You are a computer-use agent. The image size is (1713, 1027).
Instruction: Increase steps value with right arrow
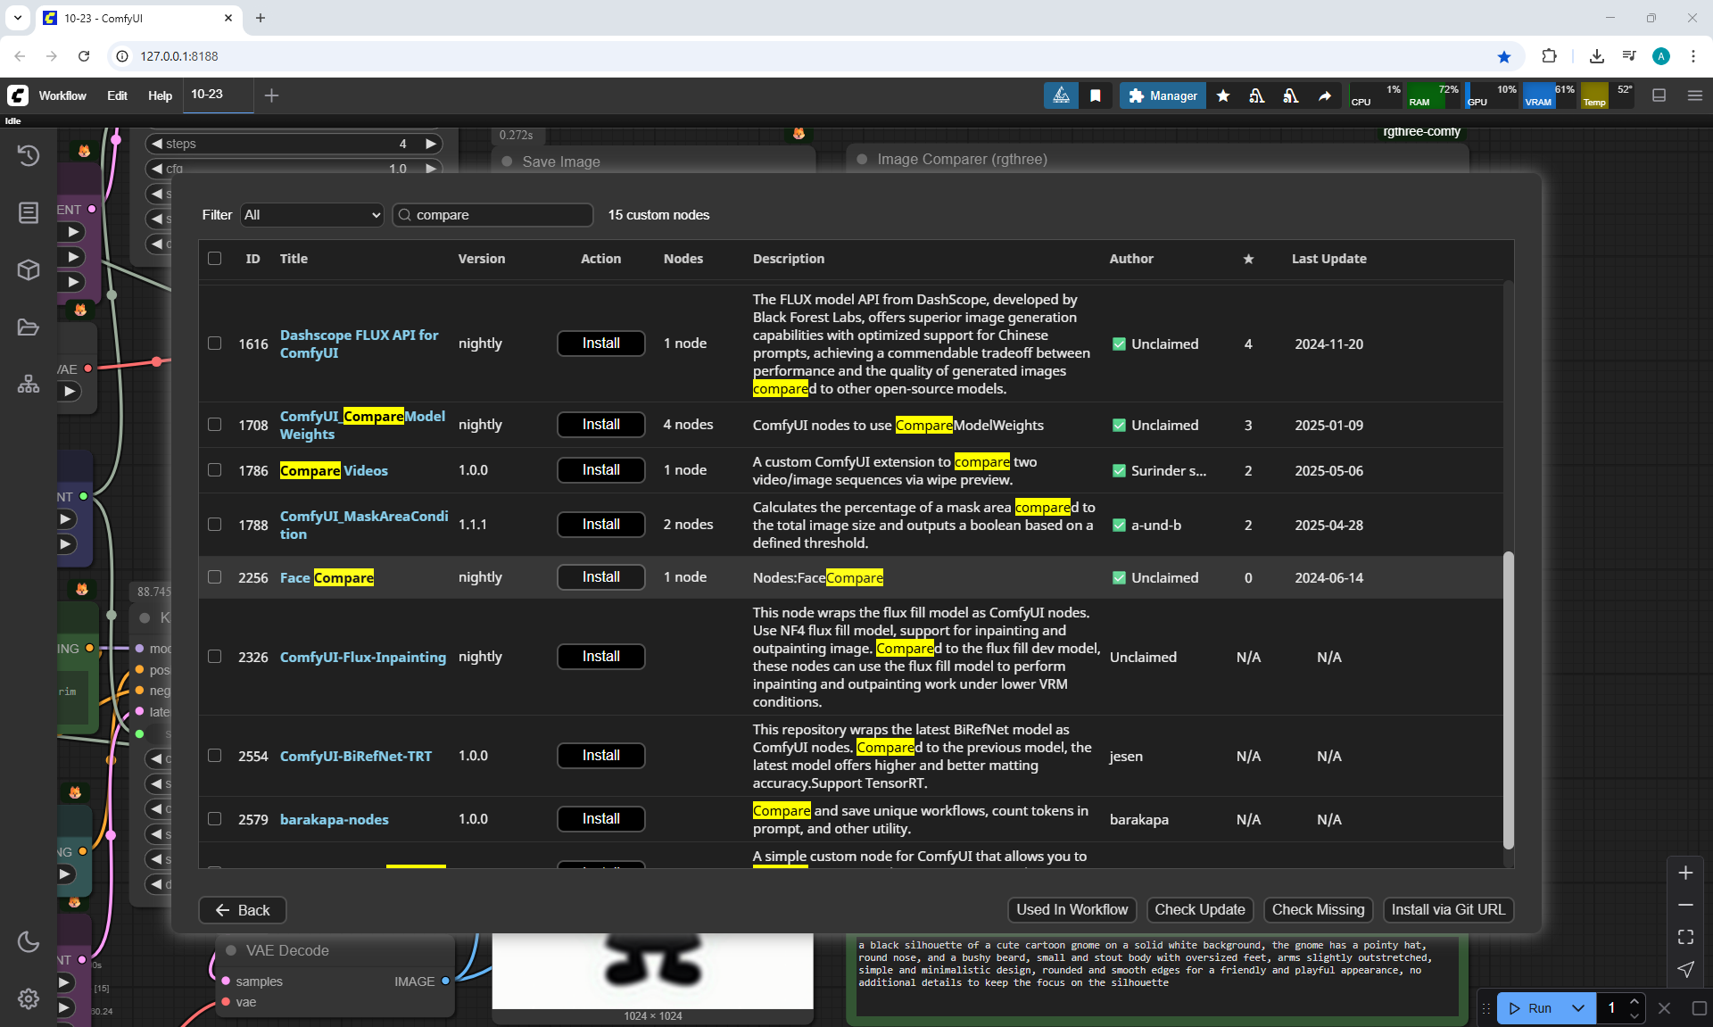(x=431, y=144)
